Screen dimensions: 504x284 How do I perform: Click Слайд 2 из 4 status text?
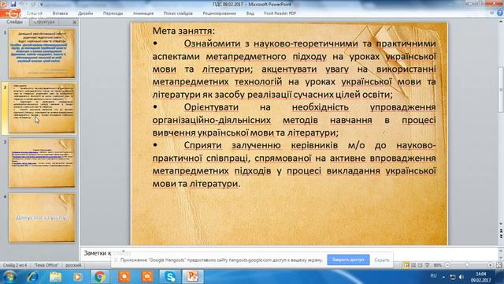tap(15, 265)
